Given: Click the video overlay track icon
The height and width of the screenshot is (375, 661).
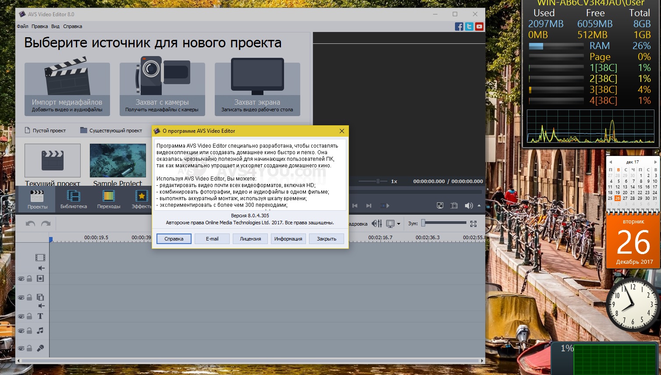Looking at the screenshot, I should 40,297.
